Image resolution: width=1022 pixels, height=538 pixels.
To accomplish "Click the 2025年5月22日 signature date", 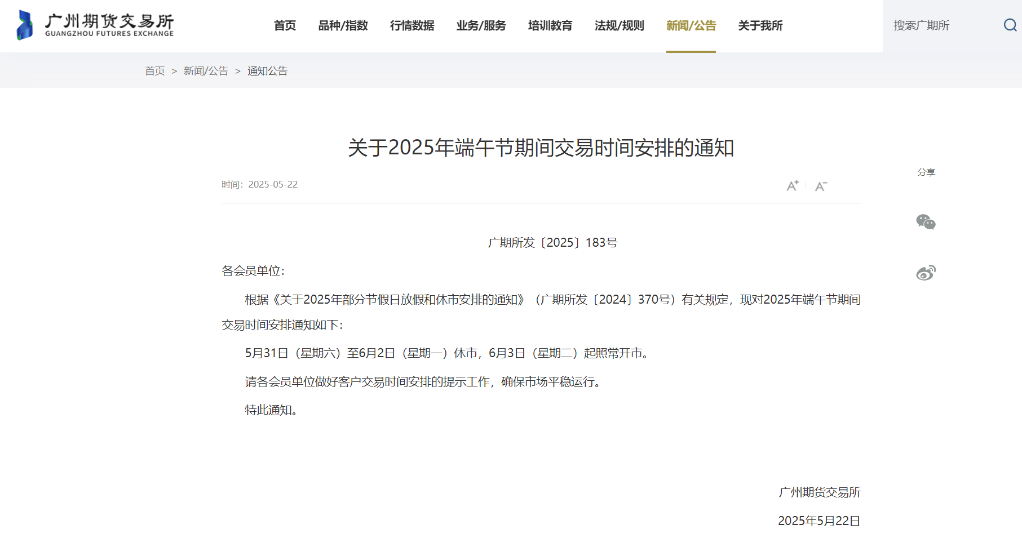I will [819, 521].
